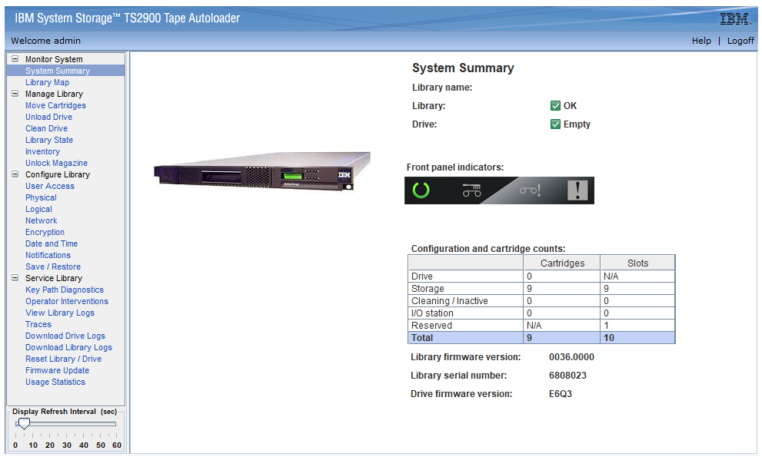The height and width of the screenshot is (457, 762).
Task: Click the cleaning cartridge indicator icon
Action: pyautogui.click(x=471, y=190)
